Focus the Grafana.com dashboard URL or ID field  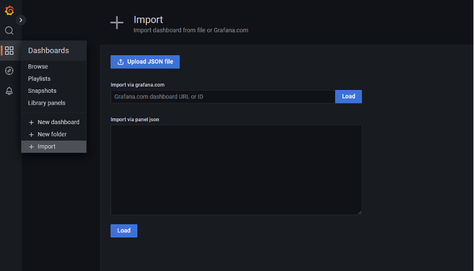click(223, 97)
